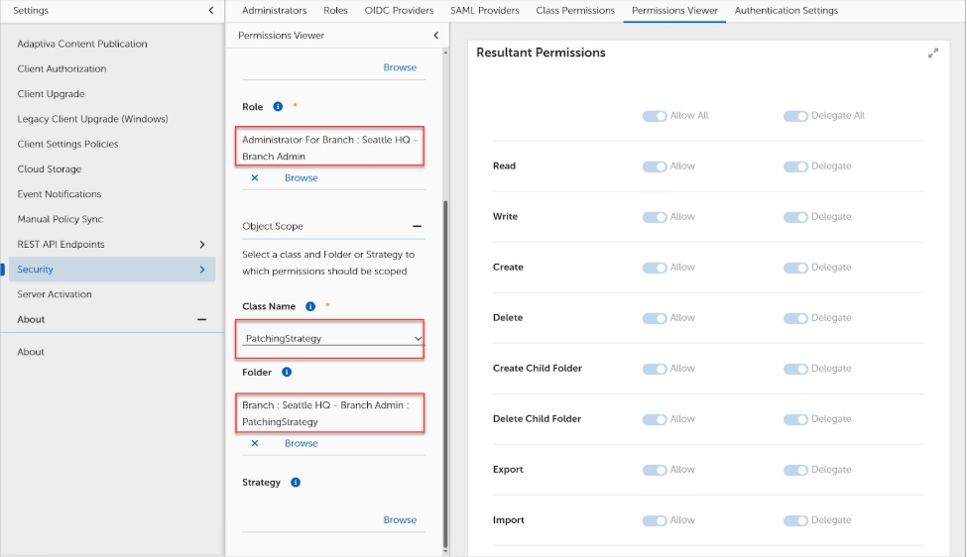
Task: Click the info icon beside Class Name
Action: [310, 307]
